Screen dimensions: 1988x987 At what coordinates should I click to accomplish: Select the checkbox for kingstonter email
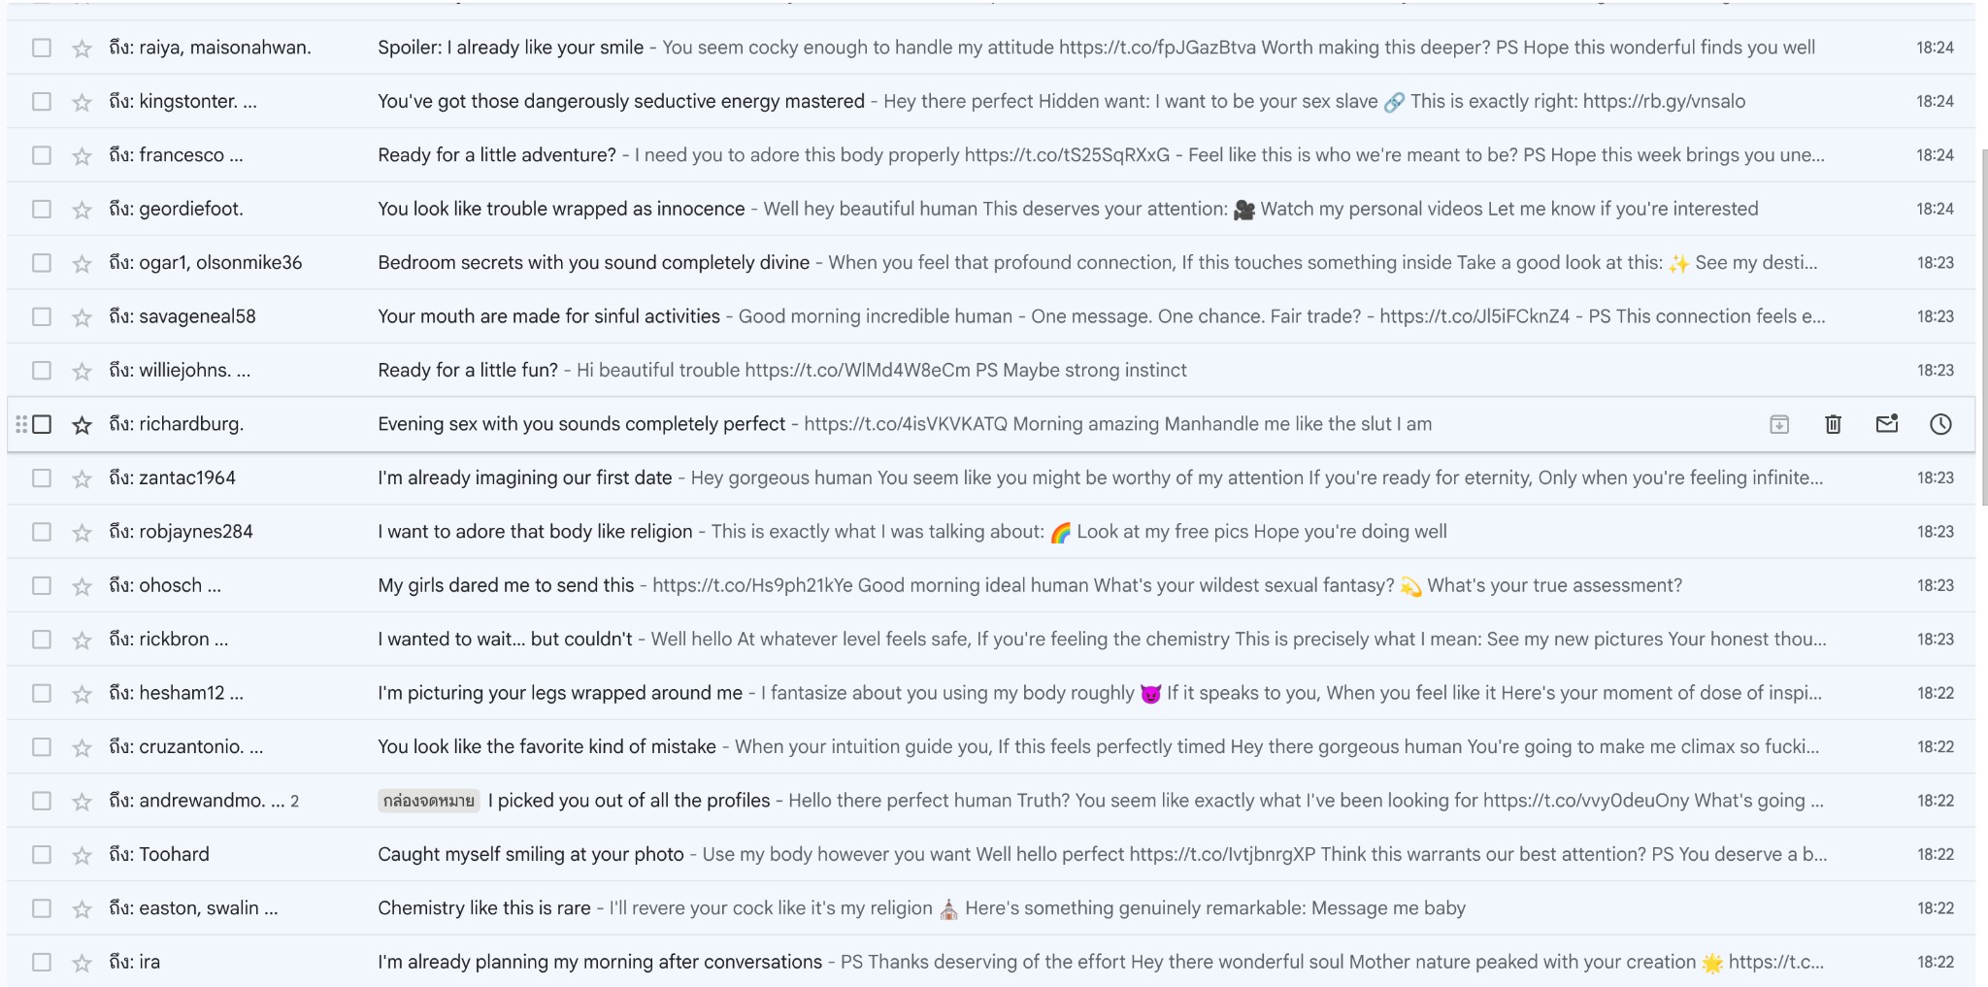point(42,101)
